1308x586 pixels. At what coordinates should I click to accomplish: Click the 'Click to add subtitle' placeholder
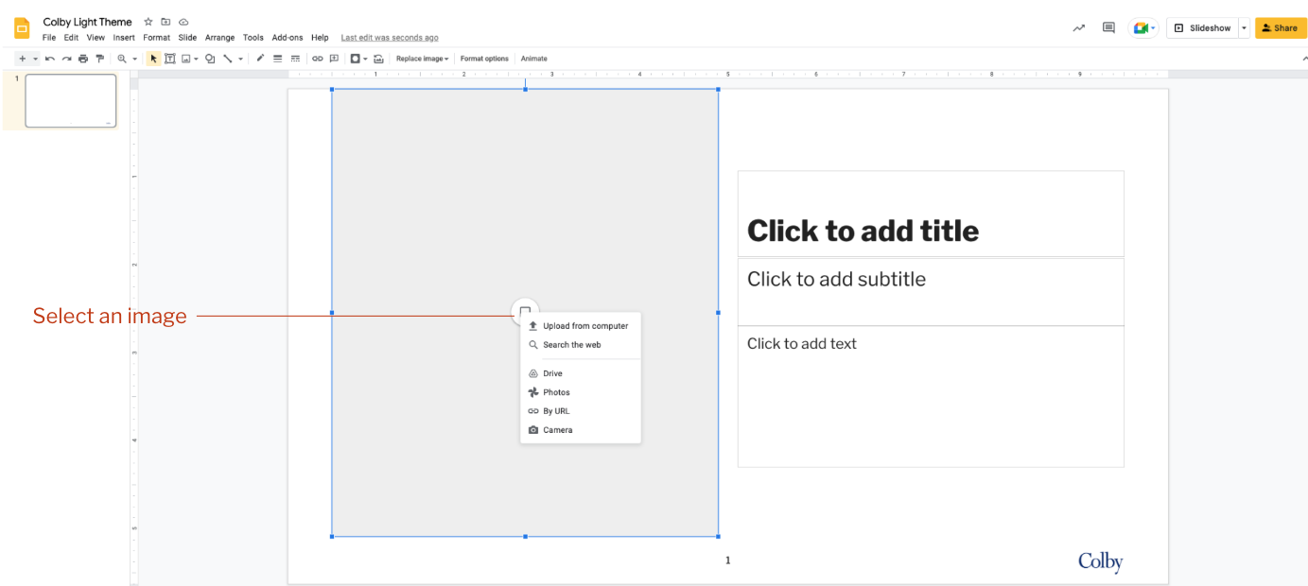(931, 292)
